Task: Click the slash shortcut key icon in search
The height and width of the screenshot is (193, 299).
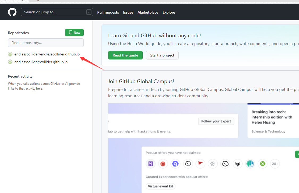Action: (89, 12)
